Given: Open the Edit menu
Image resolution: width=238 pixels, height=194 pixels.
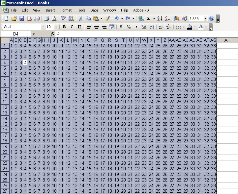Looking at the screenshot, I should coord(25,10).
